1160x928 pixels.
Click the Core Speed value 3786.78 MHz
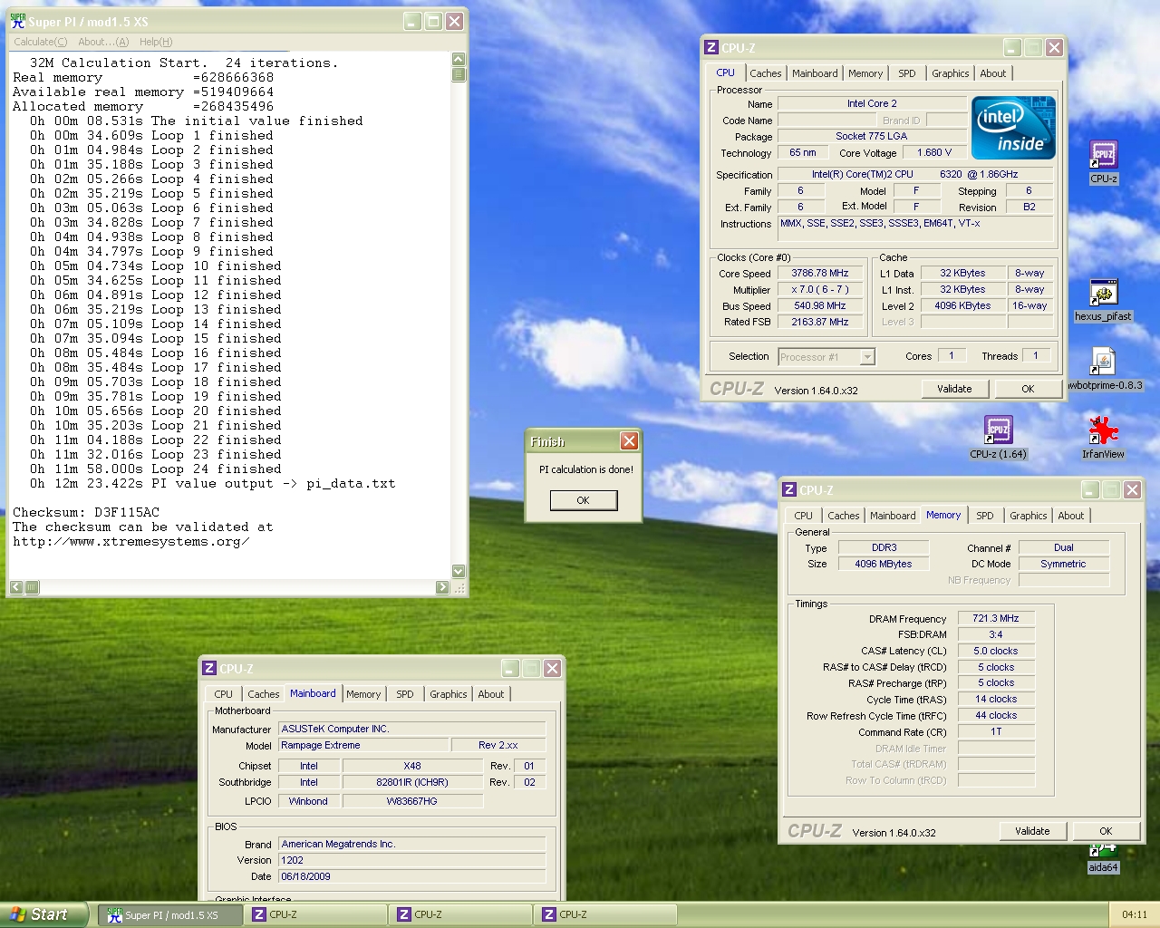[x=820, y=274]
